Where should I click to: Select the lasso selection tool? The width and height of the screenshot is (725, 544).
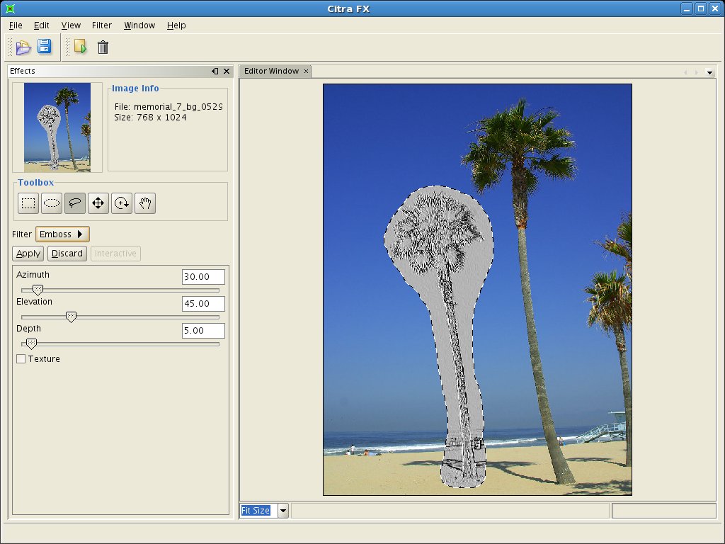[75, 203]
